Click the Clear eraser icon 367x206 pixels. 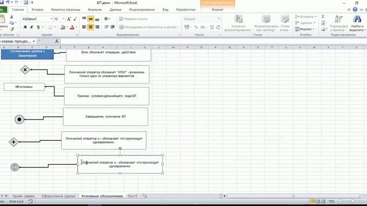click(x=323, y=29)
